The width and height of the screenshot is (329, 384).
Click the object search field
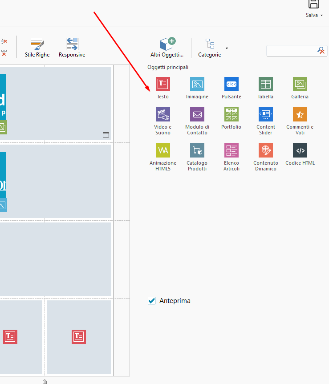pos(292,51)
